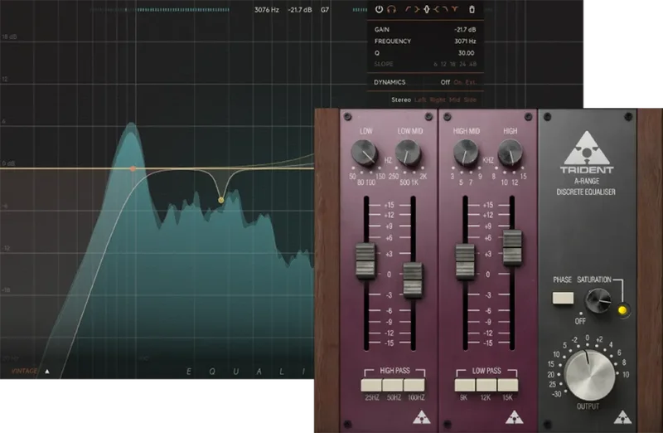Click the triangle logo at the bottom of the Low/Low Mid panel
Screen dimensions: 663x433
[421, 417]
